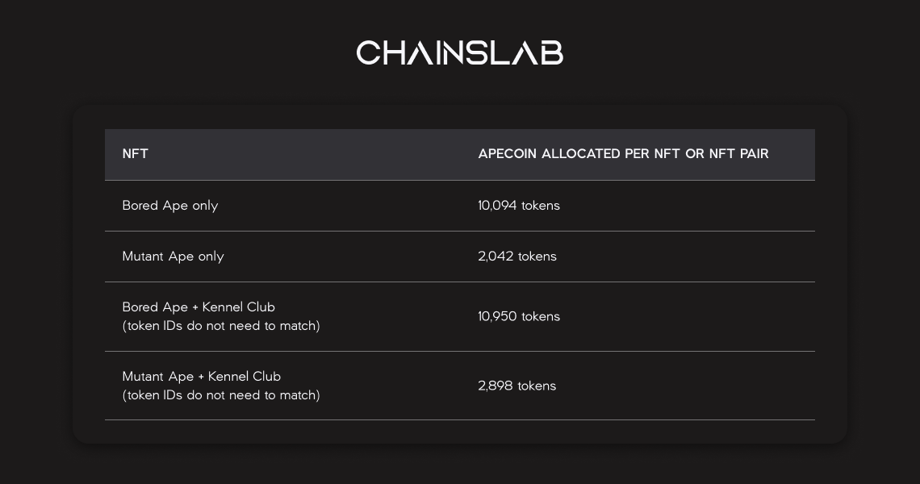Click the letter N in the CHAINSLAB logo

pyautogui.click(x=450, y=52)
